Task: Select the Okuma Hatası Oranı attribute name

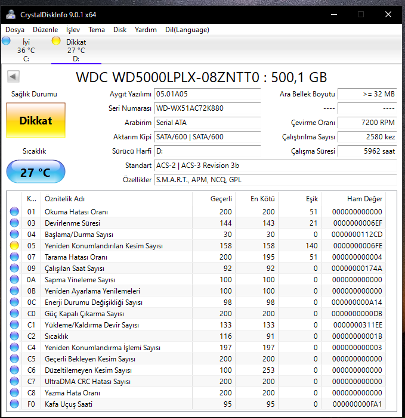Action: 76,212
